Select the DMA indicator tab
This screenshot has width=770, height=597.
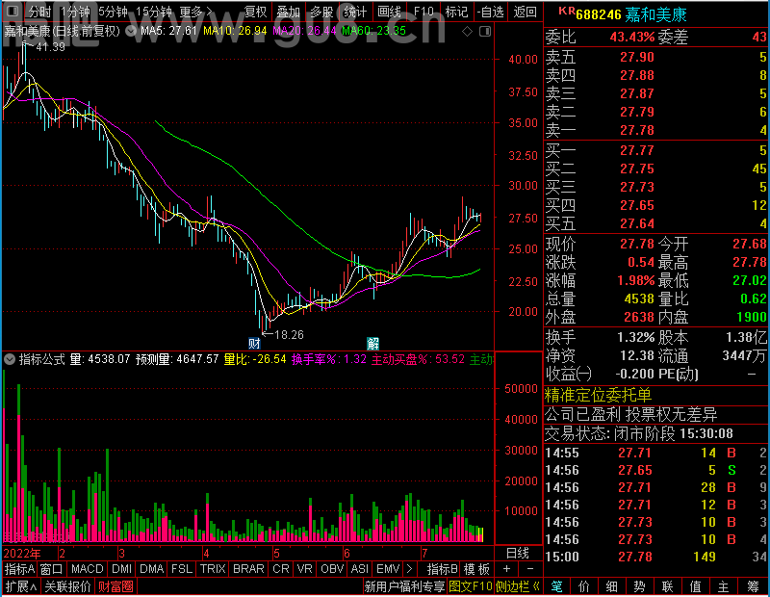tap(152, 569)
